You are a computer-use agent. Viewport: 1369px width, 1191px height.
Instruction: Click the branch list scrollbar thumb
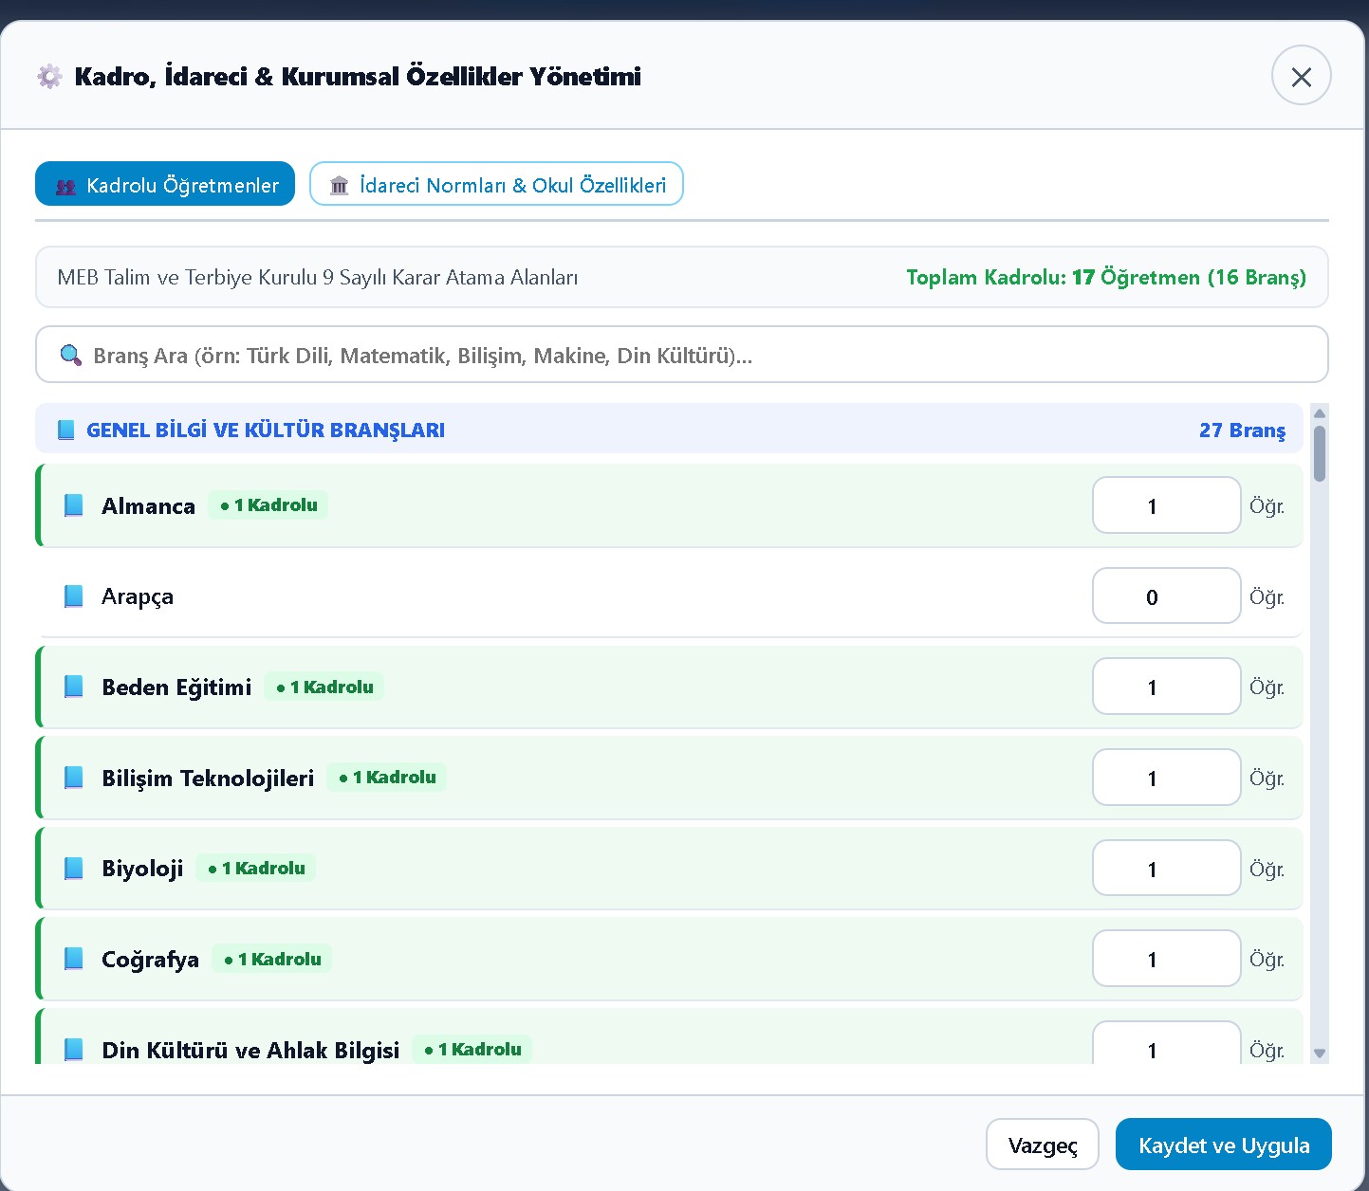1319,453
